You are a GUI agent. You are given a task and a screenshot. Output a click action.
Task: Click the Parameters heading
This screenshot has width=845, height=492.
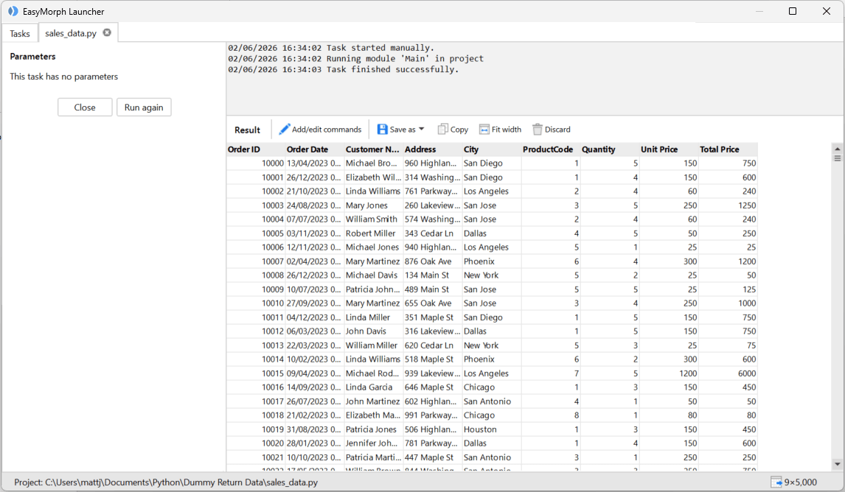32,57
